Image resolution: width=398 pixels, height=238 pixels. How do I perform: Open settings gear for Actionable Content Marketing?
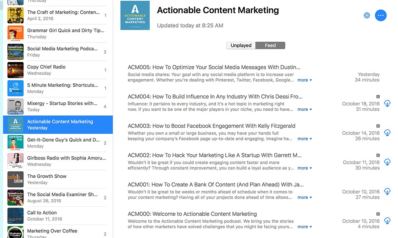[x=367, y=15]
